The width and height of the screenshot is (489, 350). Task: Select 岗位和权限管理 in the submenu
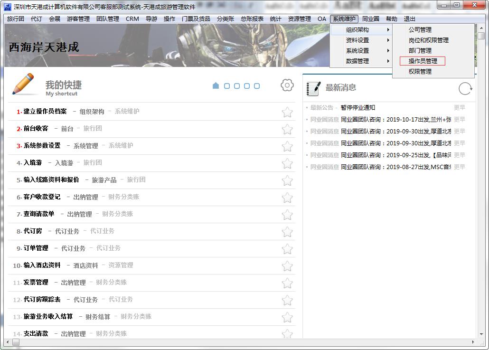(x=428, y=40)
